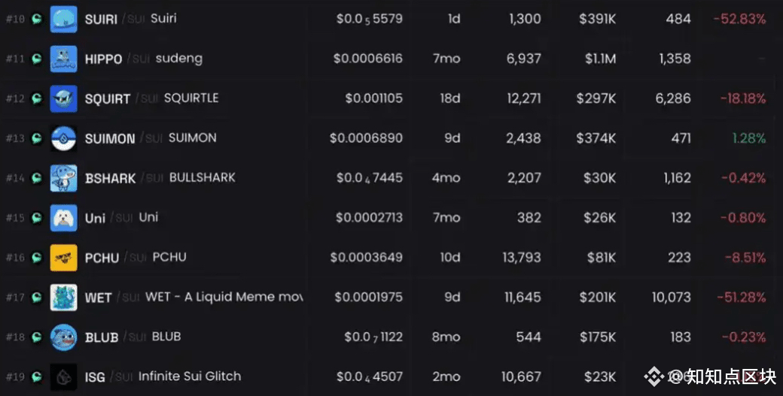This screenshot has width=783, height=396.
Task: Open Infinite Sui Glitch token name
Action: point(190,376)
